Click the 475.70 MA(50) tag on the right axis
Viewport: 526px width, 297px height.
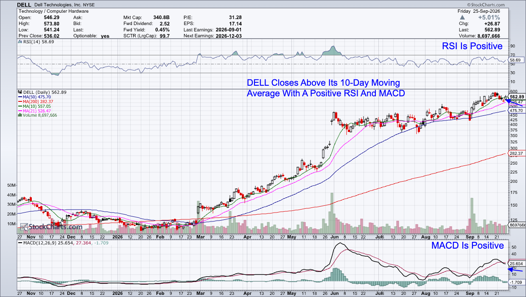[x=517, y=110]
